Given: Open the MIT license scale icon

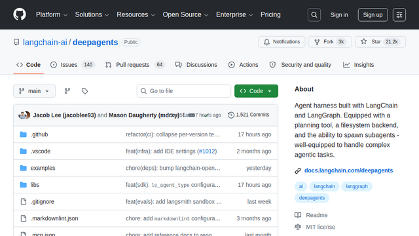Looking at the screenshot, I should (298, 227).
